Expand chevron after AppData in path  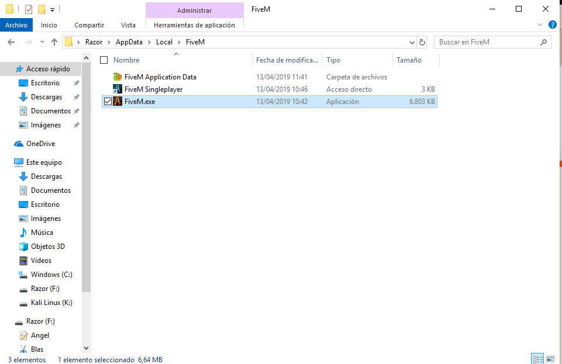tap(150, 42)
